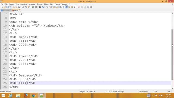This screenshot has height=98, width=174.
Task: Create a new document with the New toolbar icon
Action: (x=2, y=7)
